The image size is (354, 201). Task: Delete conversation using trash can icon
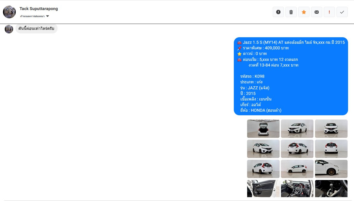pos(291,12)
